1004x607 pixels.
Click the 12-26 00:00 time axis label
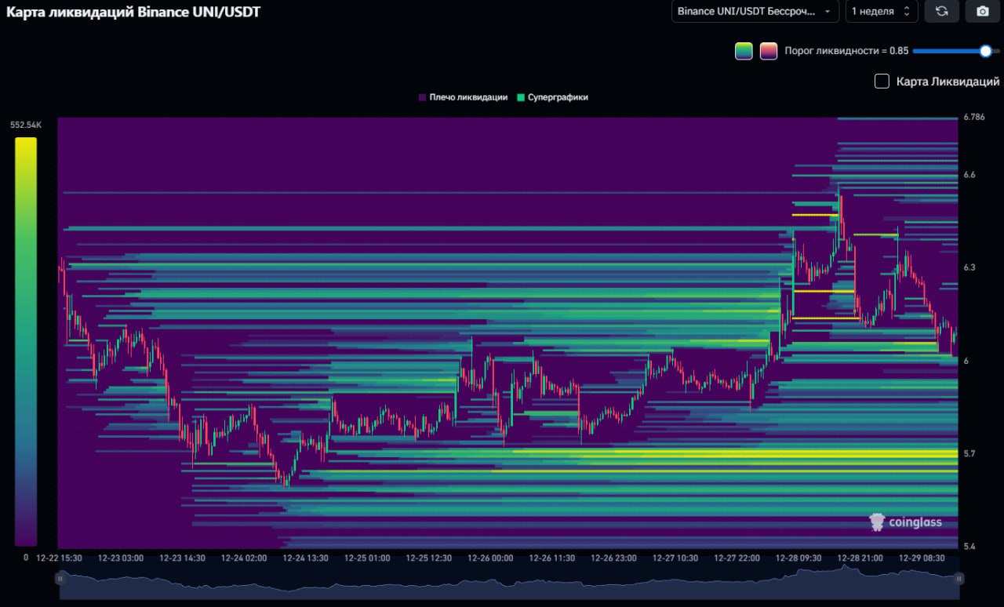tap(490, 558)
